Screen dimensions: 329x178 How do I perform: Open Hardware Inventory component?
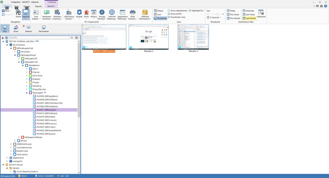tap(47, 14)
